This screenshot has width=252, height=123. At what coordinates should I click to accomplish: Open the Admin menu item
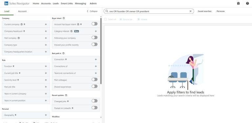(93, 3)
